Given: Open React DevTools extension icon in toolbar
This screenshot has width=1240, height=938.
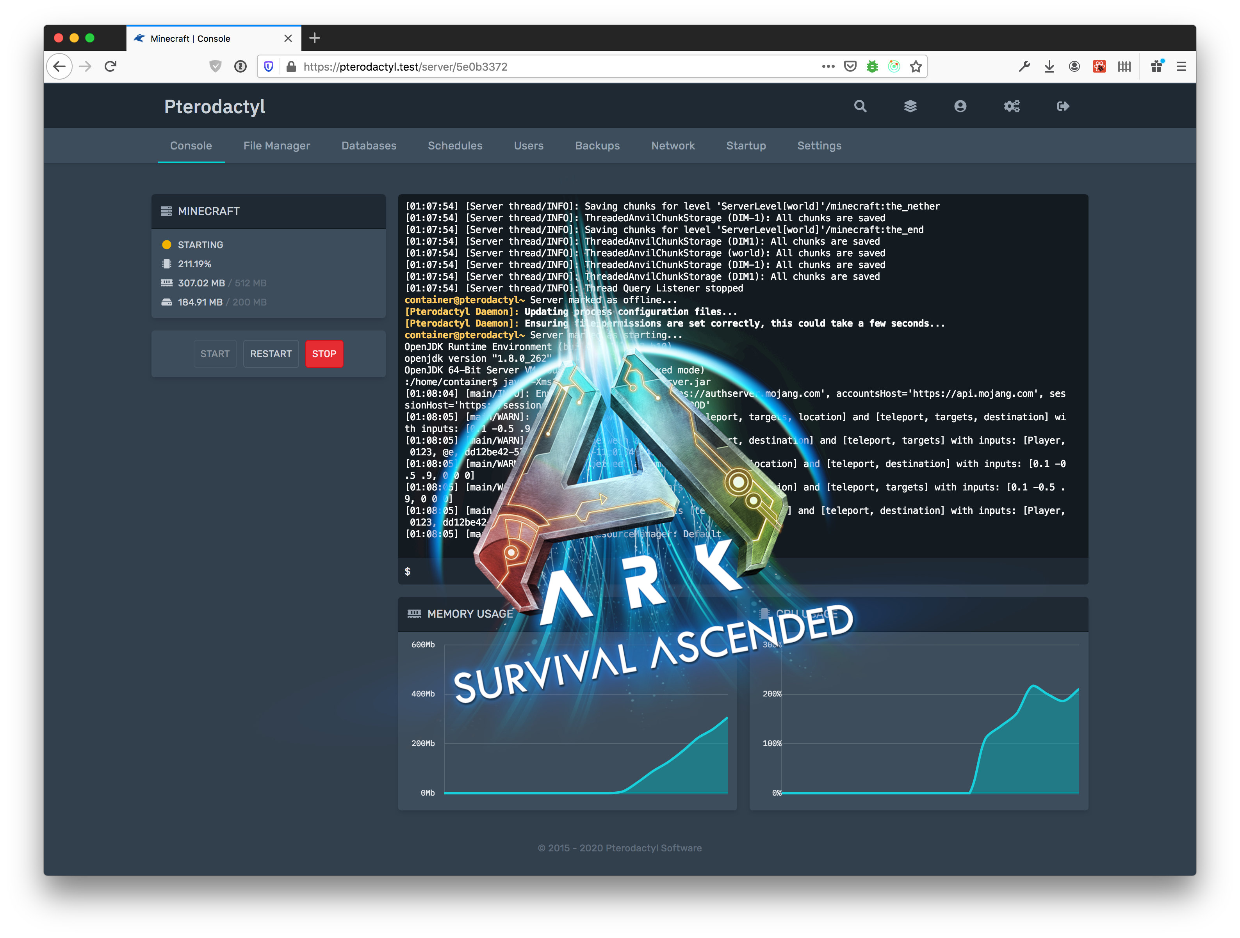Looking at the screenshot, I should click(1099, 66).
